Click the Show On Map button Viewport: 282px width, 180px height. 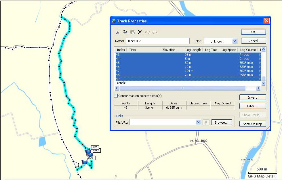(x=253, y=124)
